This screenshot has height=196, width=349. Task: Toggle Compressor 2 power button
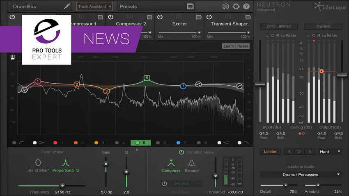click(110, 17)
